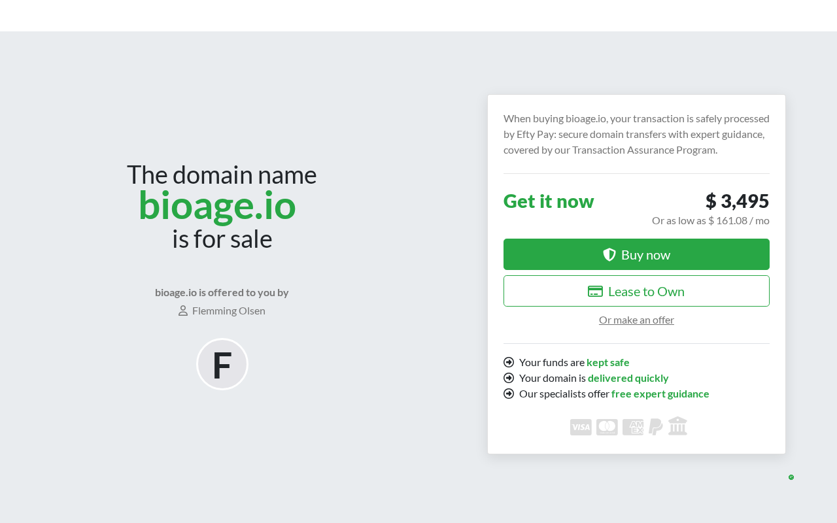Click the 'free expert guidance' green text
Viewport: 837px width, 523px height.
tap(660, 394)
